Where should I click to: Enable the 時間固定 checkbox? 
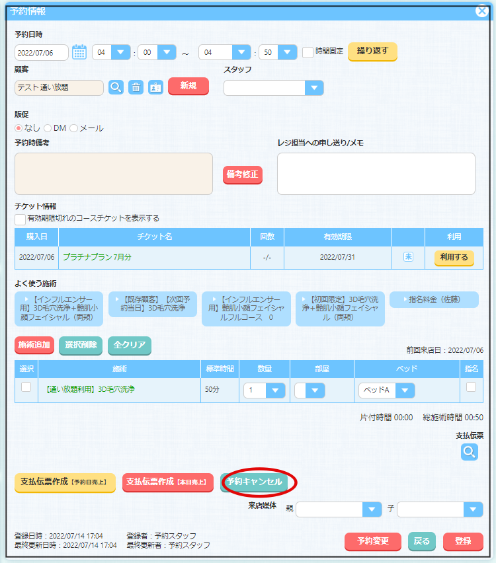pos(308,52)
